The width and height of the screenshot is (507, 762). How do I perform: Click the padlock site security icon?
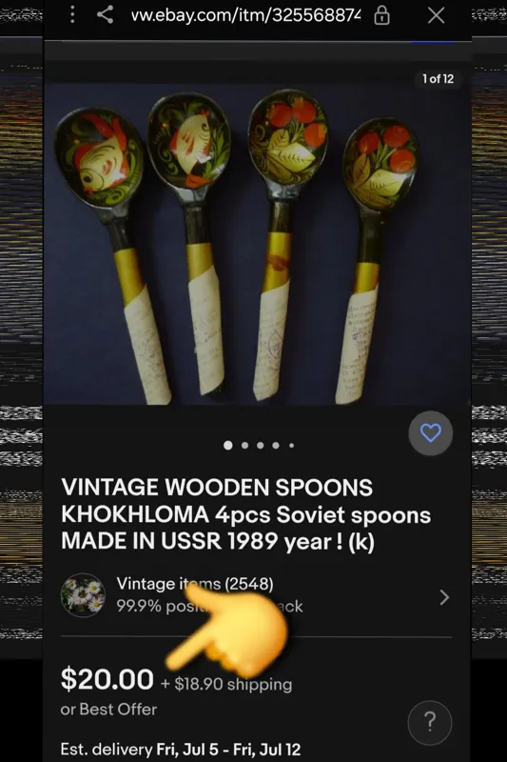pyautogui.click(x=381, y=16)
